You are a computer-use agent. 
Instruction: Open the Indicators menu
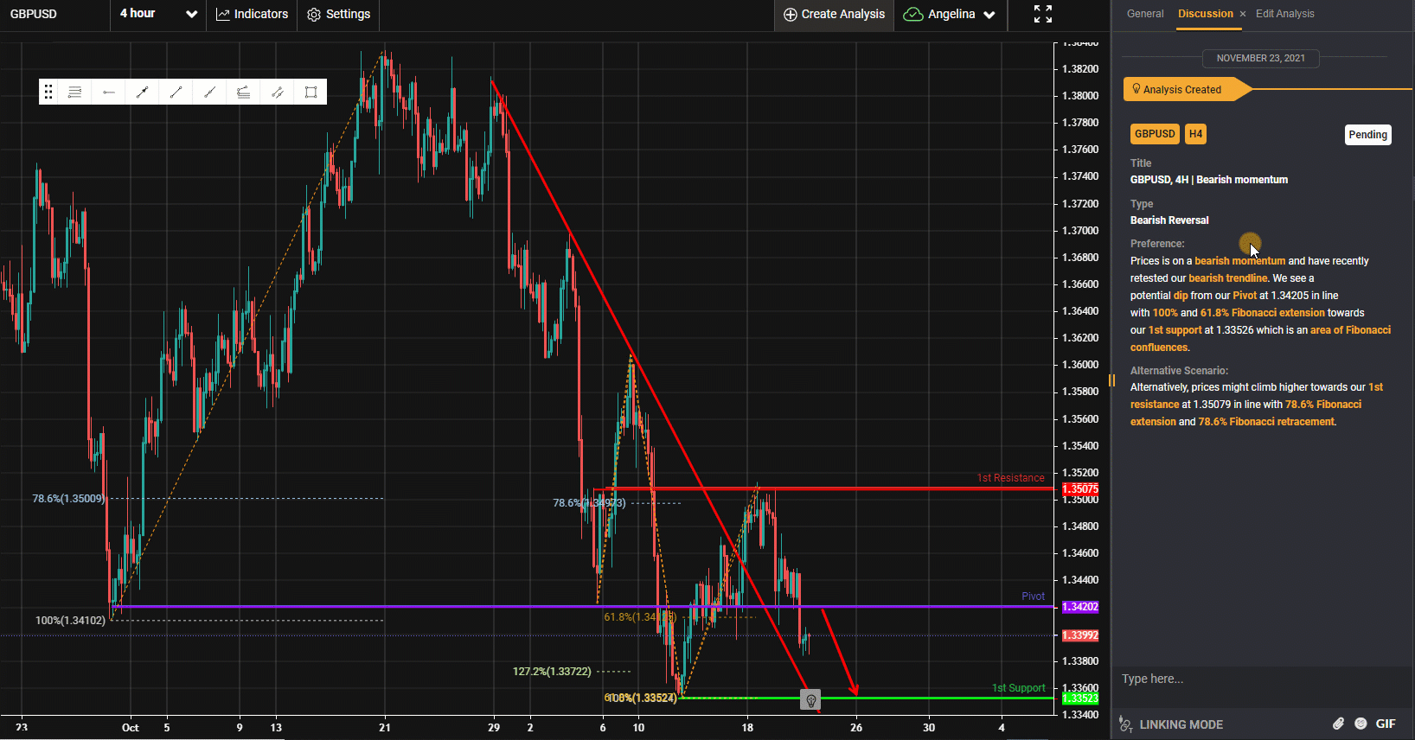[252, 14]
